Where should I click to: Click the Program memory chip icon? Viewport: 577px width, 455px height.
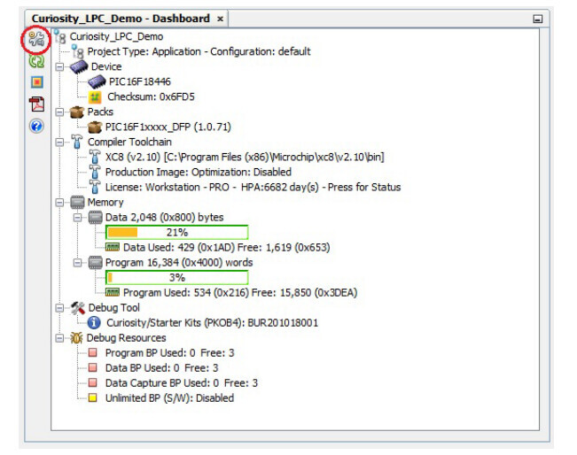[x=96, y=263]
